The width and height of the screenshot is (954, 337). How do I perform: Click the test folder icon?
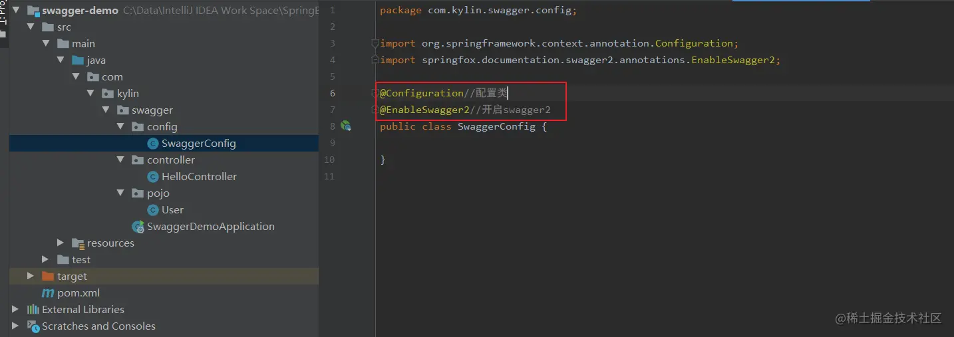coord(63,260)
